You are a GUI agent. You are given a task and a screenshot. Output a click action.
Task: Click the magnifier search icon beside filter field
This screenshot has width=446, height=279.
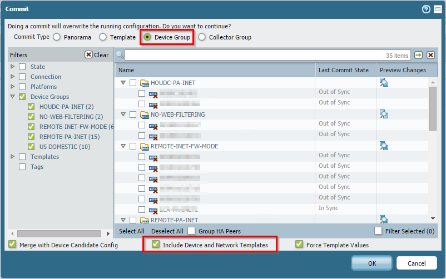click(x=120, y=55)
